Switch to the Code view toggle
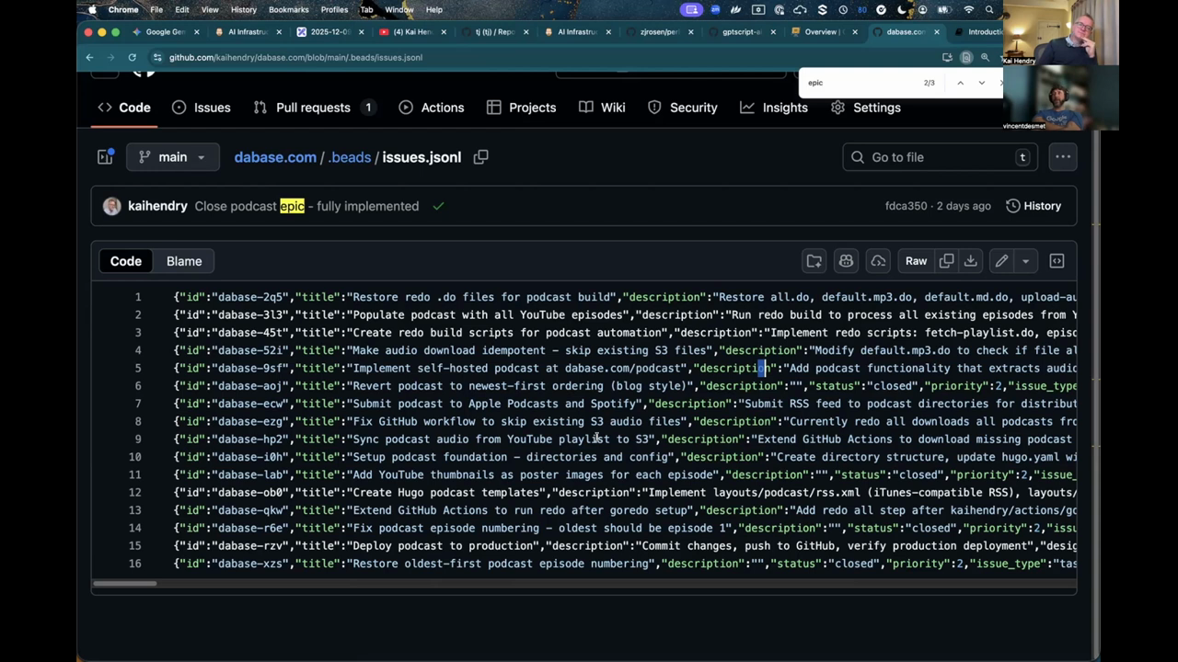Image resolution: width=1178 pixels, height=662 pixels. pos(126,261)
